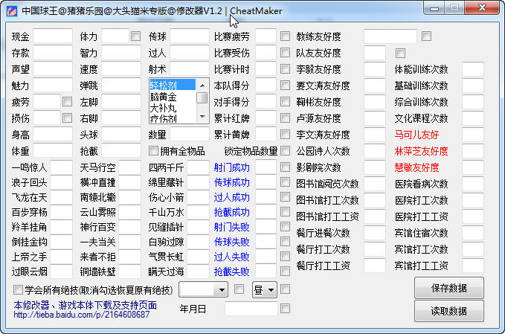Toggle the 射门成功 checkbox

coord(285,167)
